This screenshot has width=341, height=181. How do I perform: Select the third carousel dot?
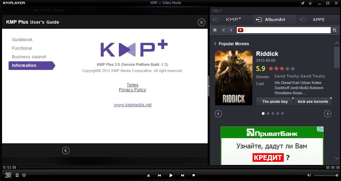(x=273, y=113)
